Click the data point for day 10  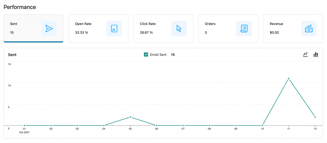pos(262,125)
